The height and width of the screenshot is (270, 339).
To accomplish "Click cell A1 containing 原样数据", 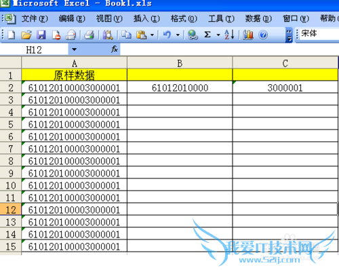I will 75,75.
